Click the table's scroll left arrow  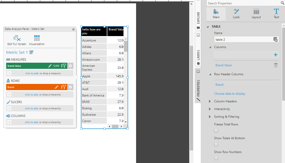[x=109, y=126]
